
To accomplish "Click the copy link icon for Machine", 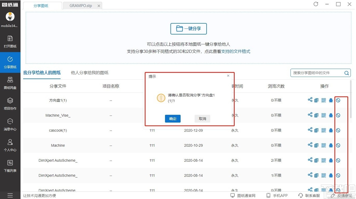I will pyautogui.click(x=317, y=145).
